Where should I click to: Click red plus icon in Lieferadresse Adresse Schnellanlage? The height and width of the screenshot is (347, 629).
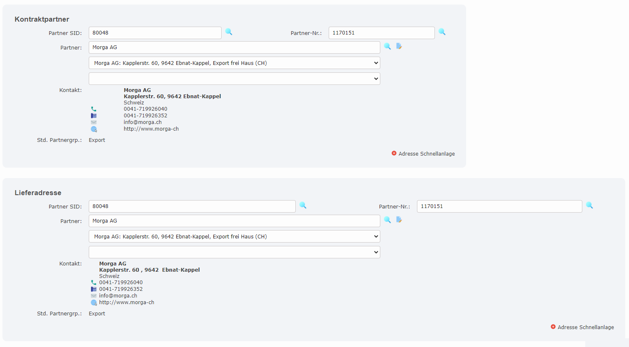click(x=553, y=327)
